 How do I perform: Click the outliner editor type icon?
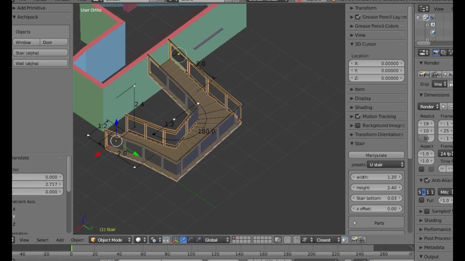point(424,9)
